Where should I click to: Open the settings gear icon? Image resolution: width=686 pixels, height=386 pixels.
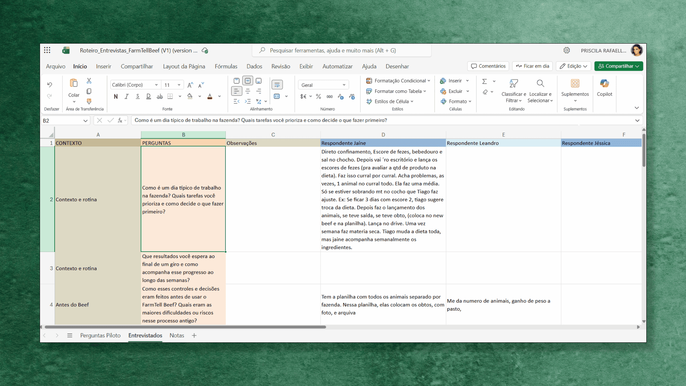(567, 50)
